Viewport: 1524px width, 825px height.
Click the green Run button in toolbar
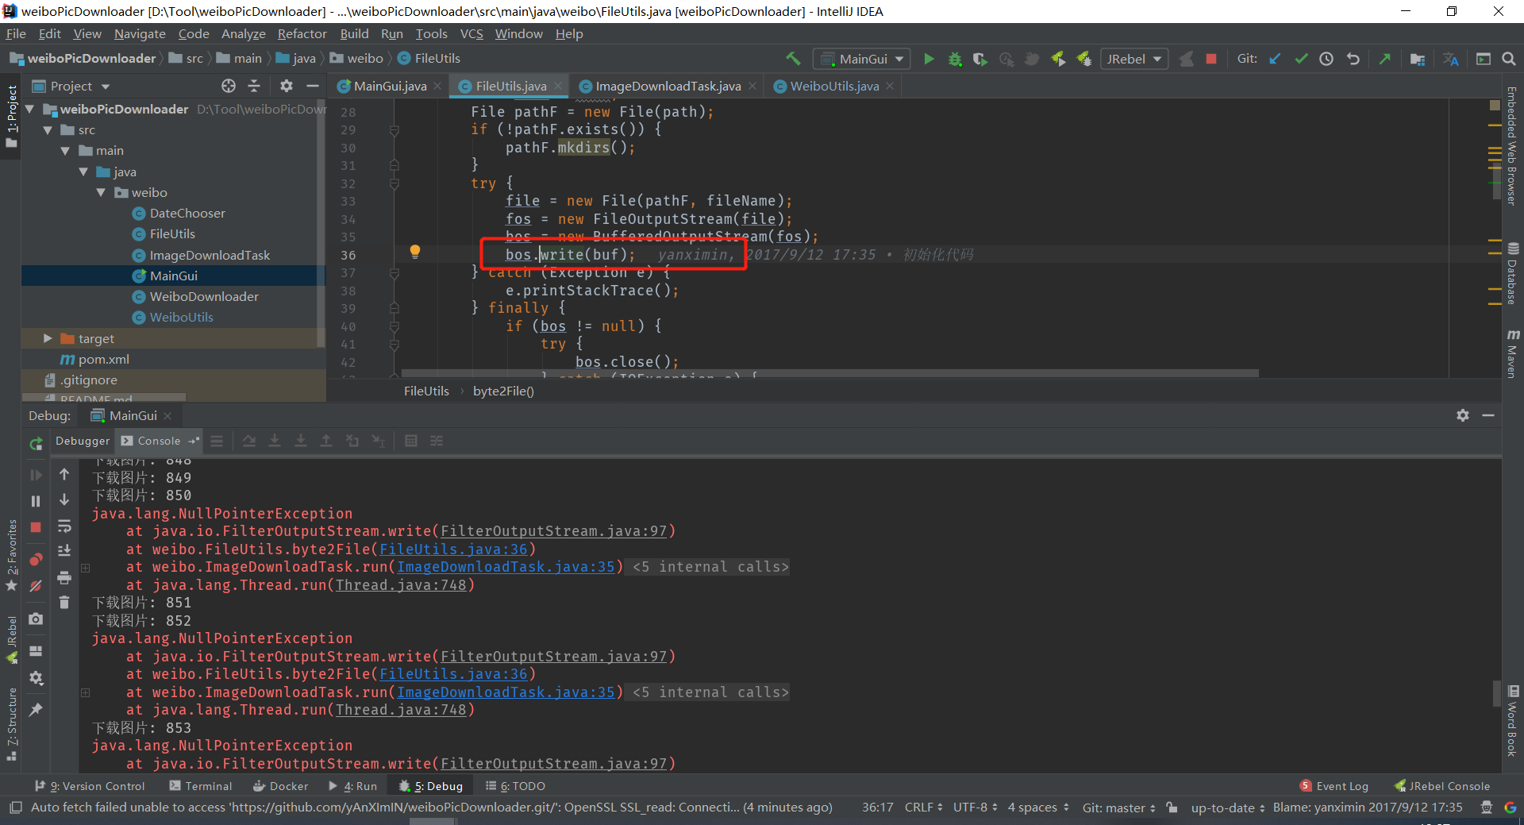pos(929,59)
